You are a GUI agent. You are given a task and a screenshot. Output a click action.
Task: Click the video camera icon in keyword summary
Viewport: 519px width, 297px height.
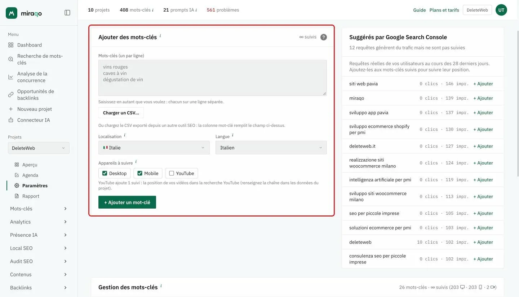(493, 287)
